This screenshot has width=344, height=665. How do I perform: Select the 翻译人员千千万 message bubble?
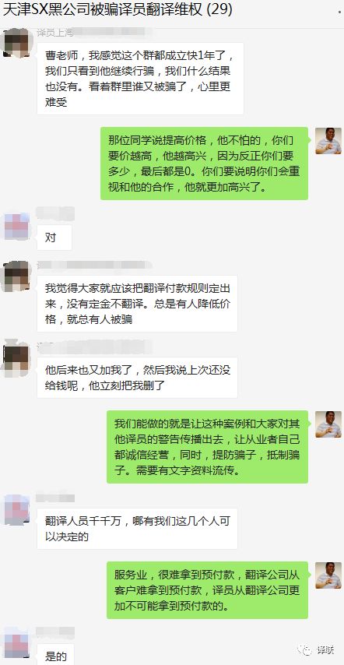(137, 529)
